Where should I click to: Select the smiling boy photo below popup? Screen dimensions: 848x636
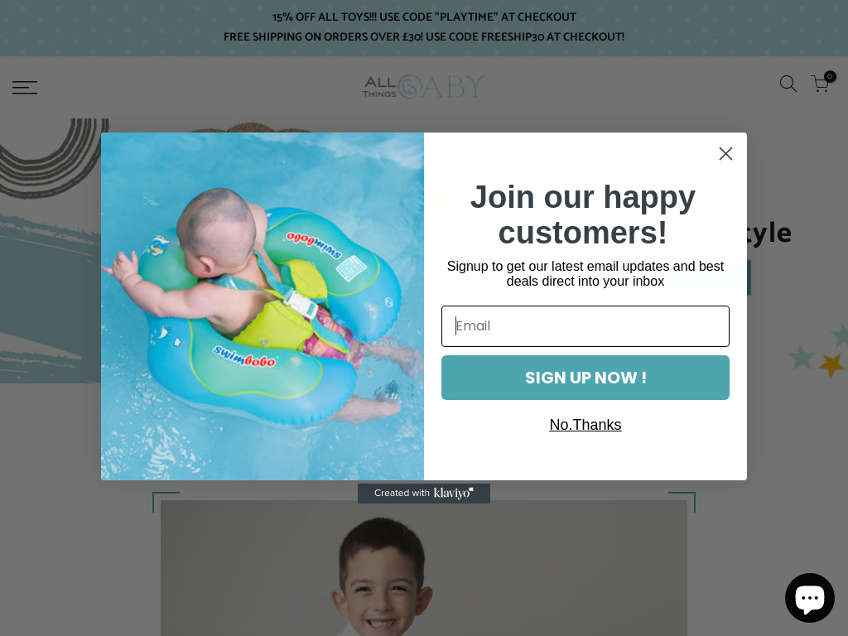424,568
